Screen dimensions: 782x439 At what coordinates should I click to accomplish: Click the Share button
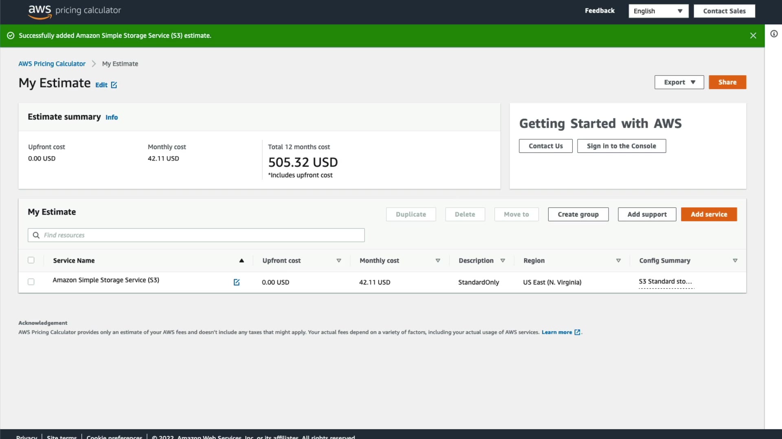(727, 82)
